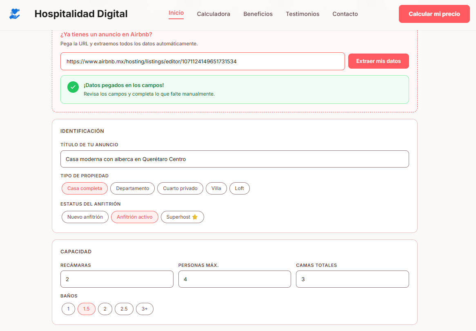Click the Recámaras number field

click(117, 279)
